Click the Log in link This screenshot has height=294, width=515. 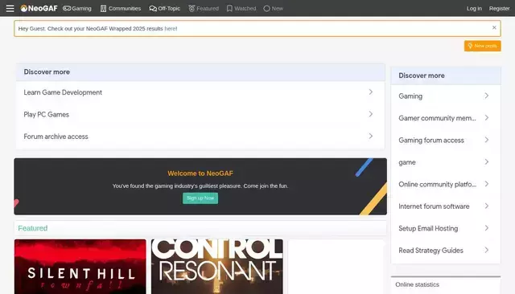point(474,9)
